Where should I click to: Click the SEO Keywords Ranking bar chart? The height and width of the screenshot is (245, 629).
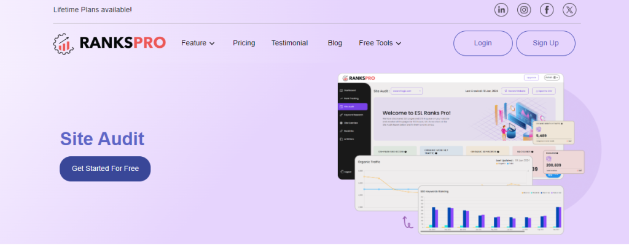(x=491, y=209)
